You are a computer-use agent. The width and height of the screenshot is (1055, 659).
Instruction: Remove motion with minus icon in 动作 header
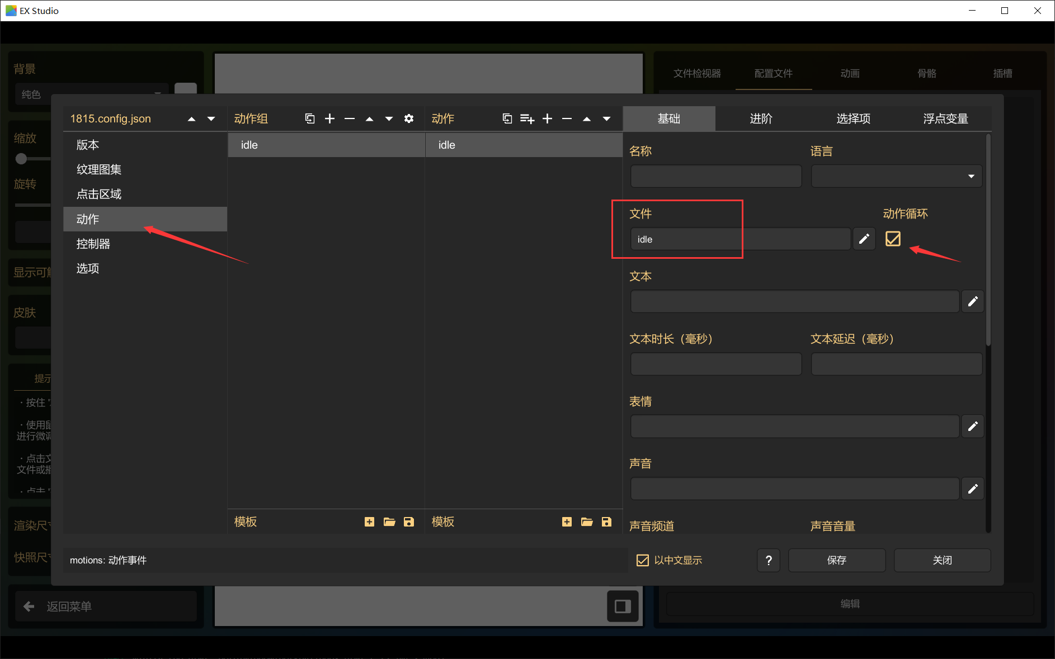[567, 118]
